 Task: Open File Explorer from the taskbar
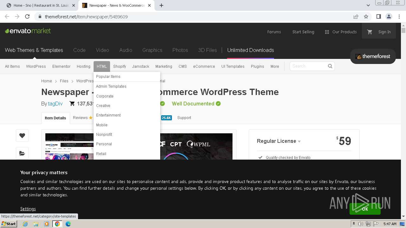36,224
